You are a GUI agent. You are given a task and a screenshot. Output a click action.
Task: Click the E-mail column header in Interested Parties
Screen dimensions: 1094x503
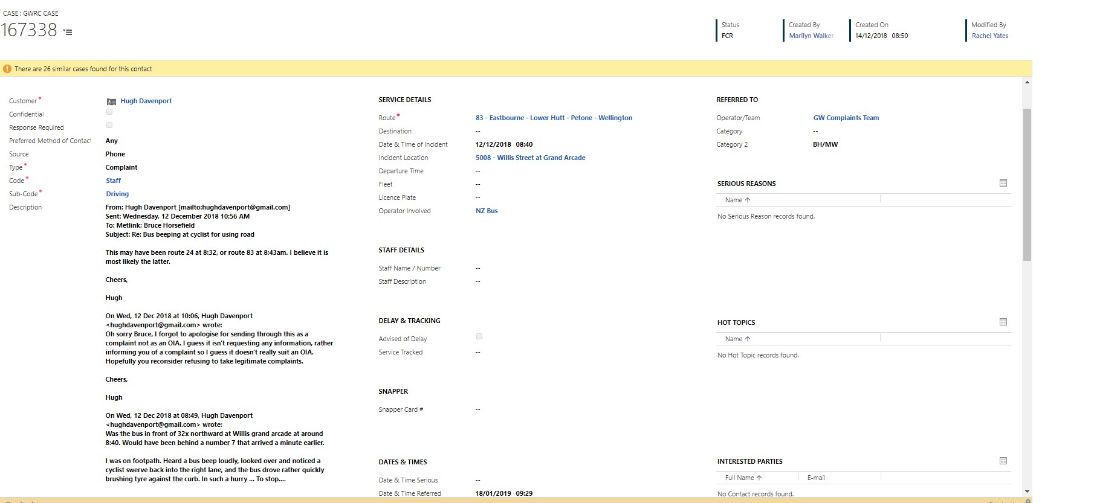816,478
